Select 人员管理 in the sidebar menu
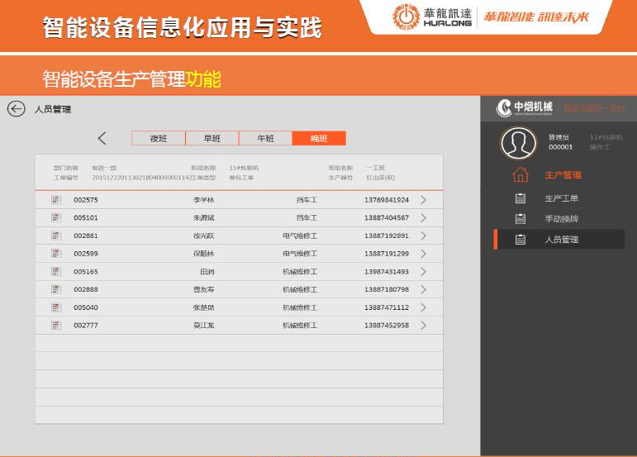The image size is (637, 457). pos(561,240)
